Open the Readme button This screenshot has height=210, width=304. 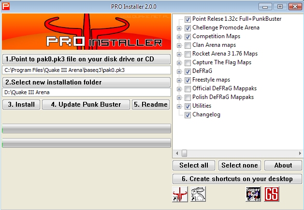[151, 105]
